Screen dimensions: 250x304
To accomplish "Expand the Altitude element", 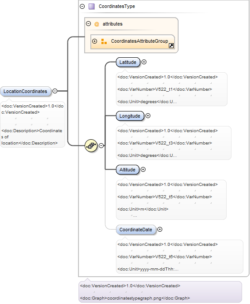I will [x=143, y=170].
